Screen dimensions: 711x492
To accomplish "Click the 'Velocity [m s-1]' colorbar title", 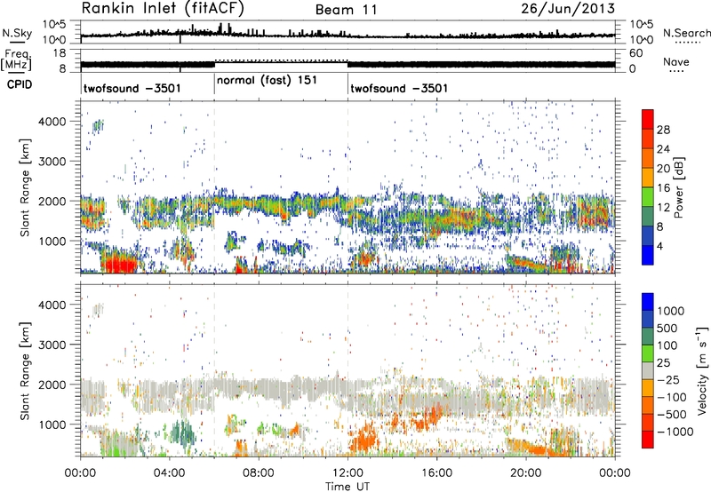I will pos(702,370).
